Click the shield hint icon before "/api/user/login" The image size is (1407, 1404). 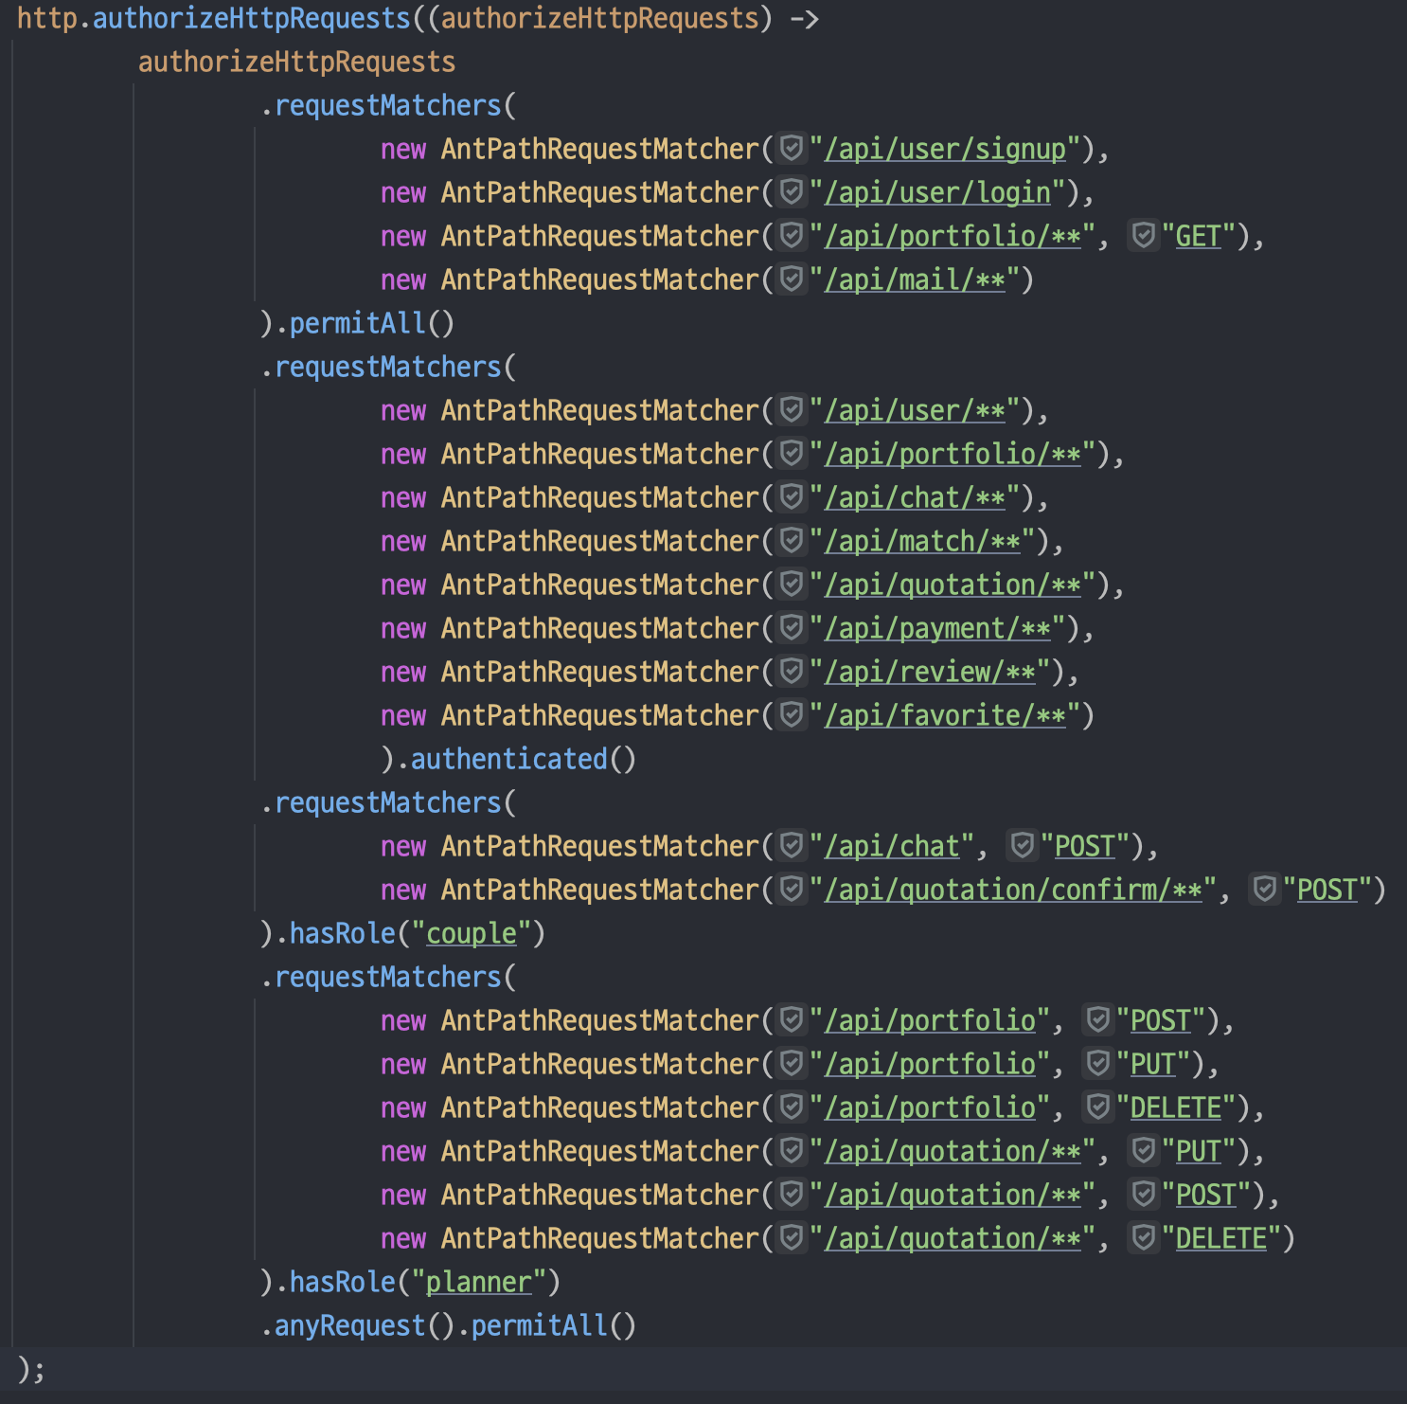pos(792,192)
